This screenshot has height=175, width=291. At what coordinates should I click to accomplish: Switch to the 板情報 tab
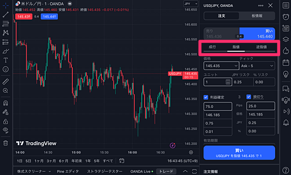pos(257,16)
